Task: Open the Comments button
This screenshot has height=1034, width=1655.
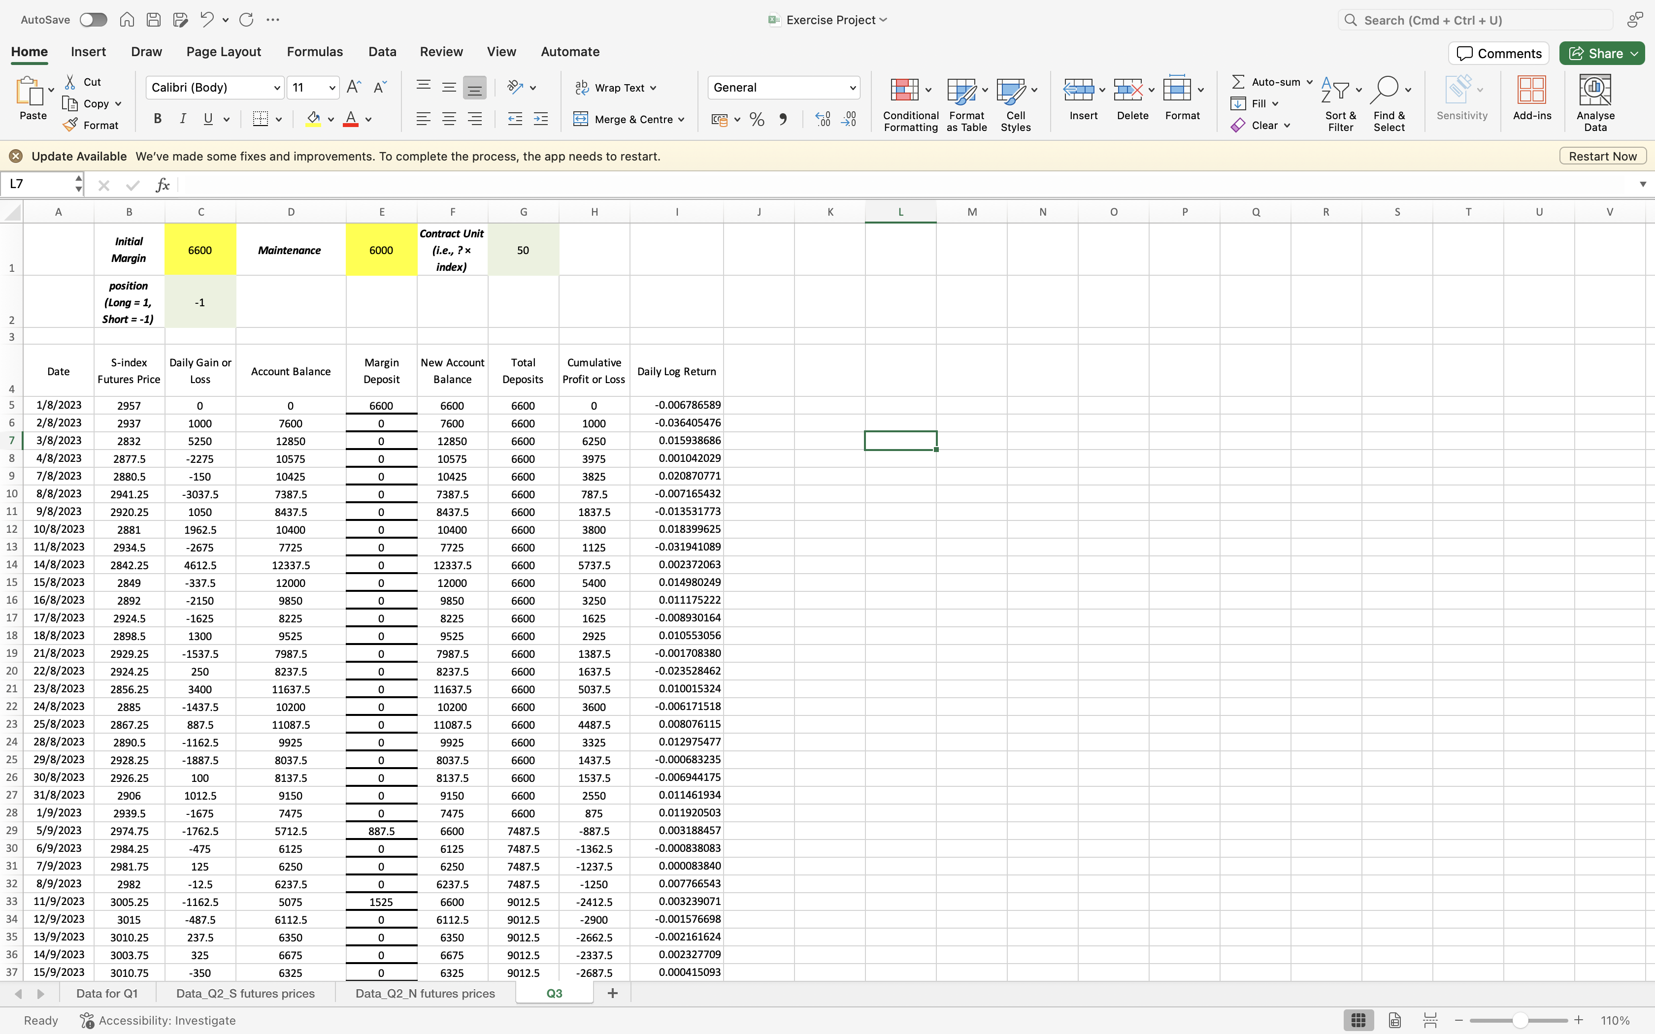Action: (x=1498, y=53)
